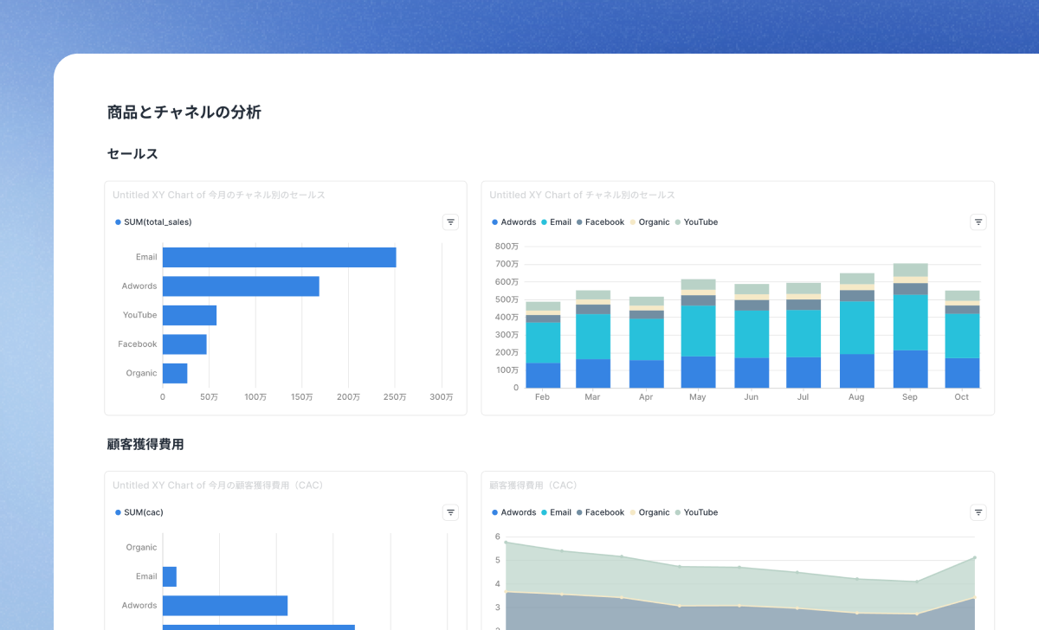Toggle SUM(cac) legend series

pos(139,512)
